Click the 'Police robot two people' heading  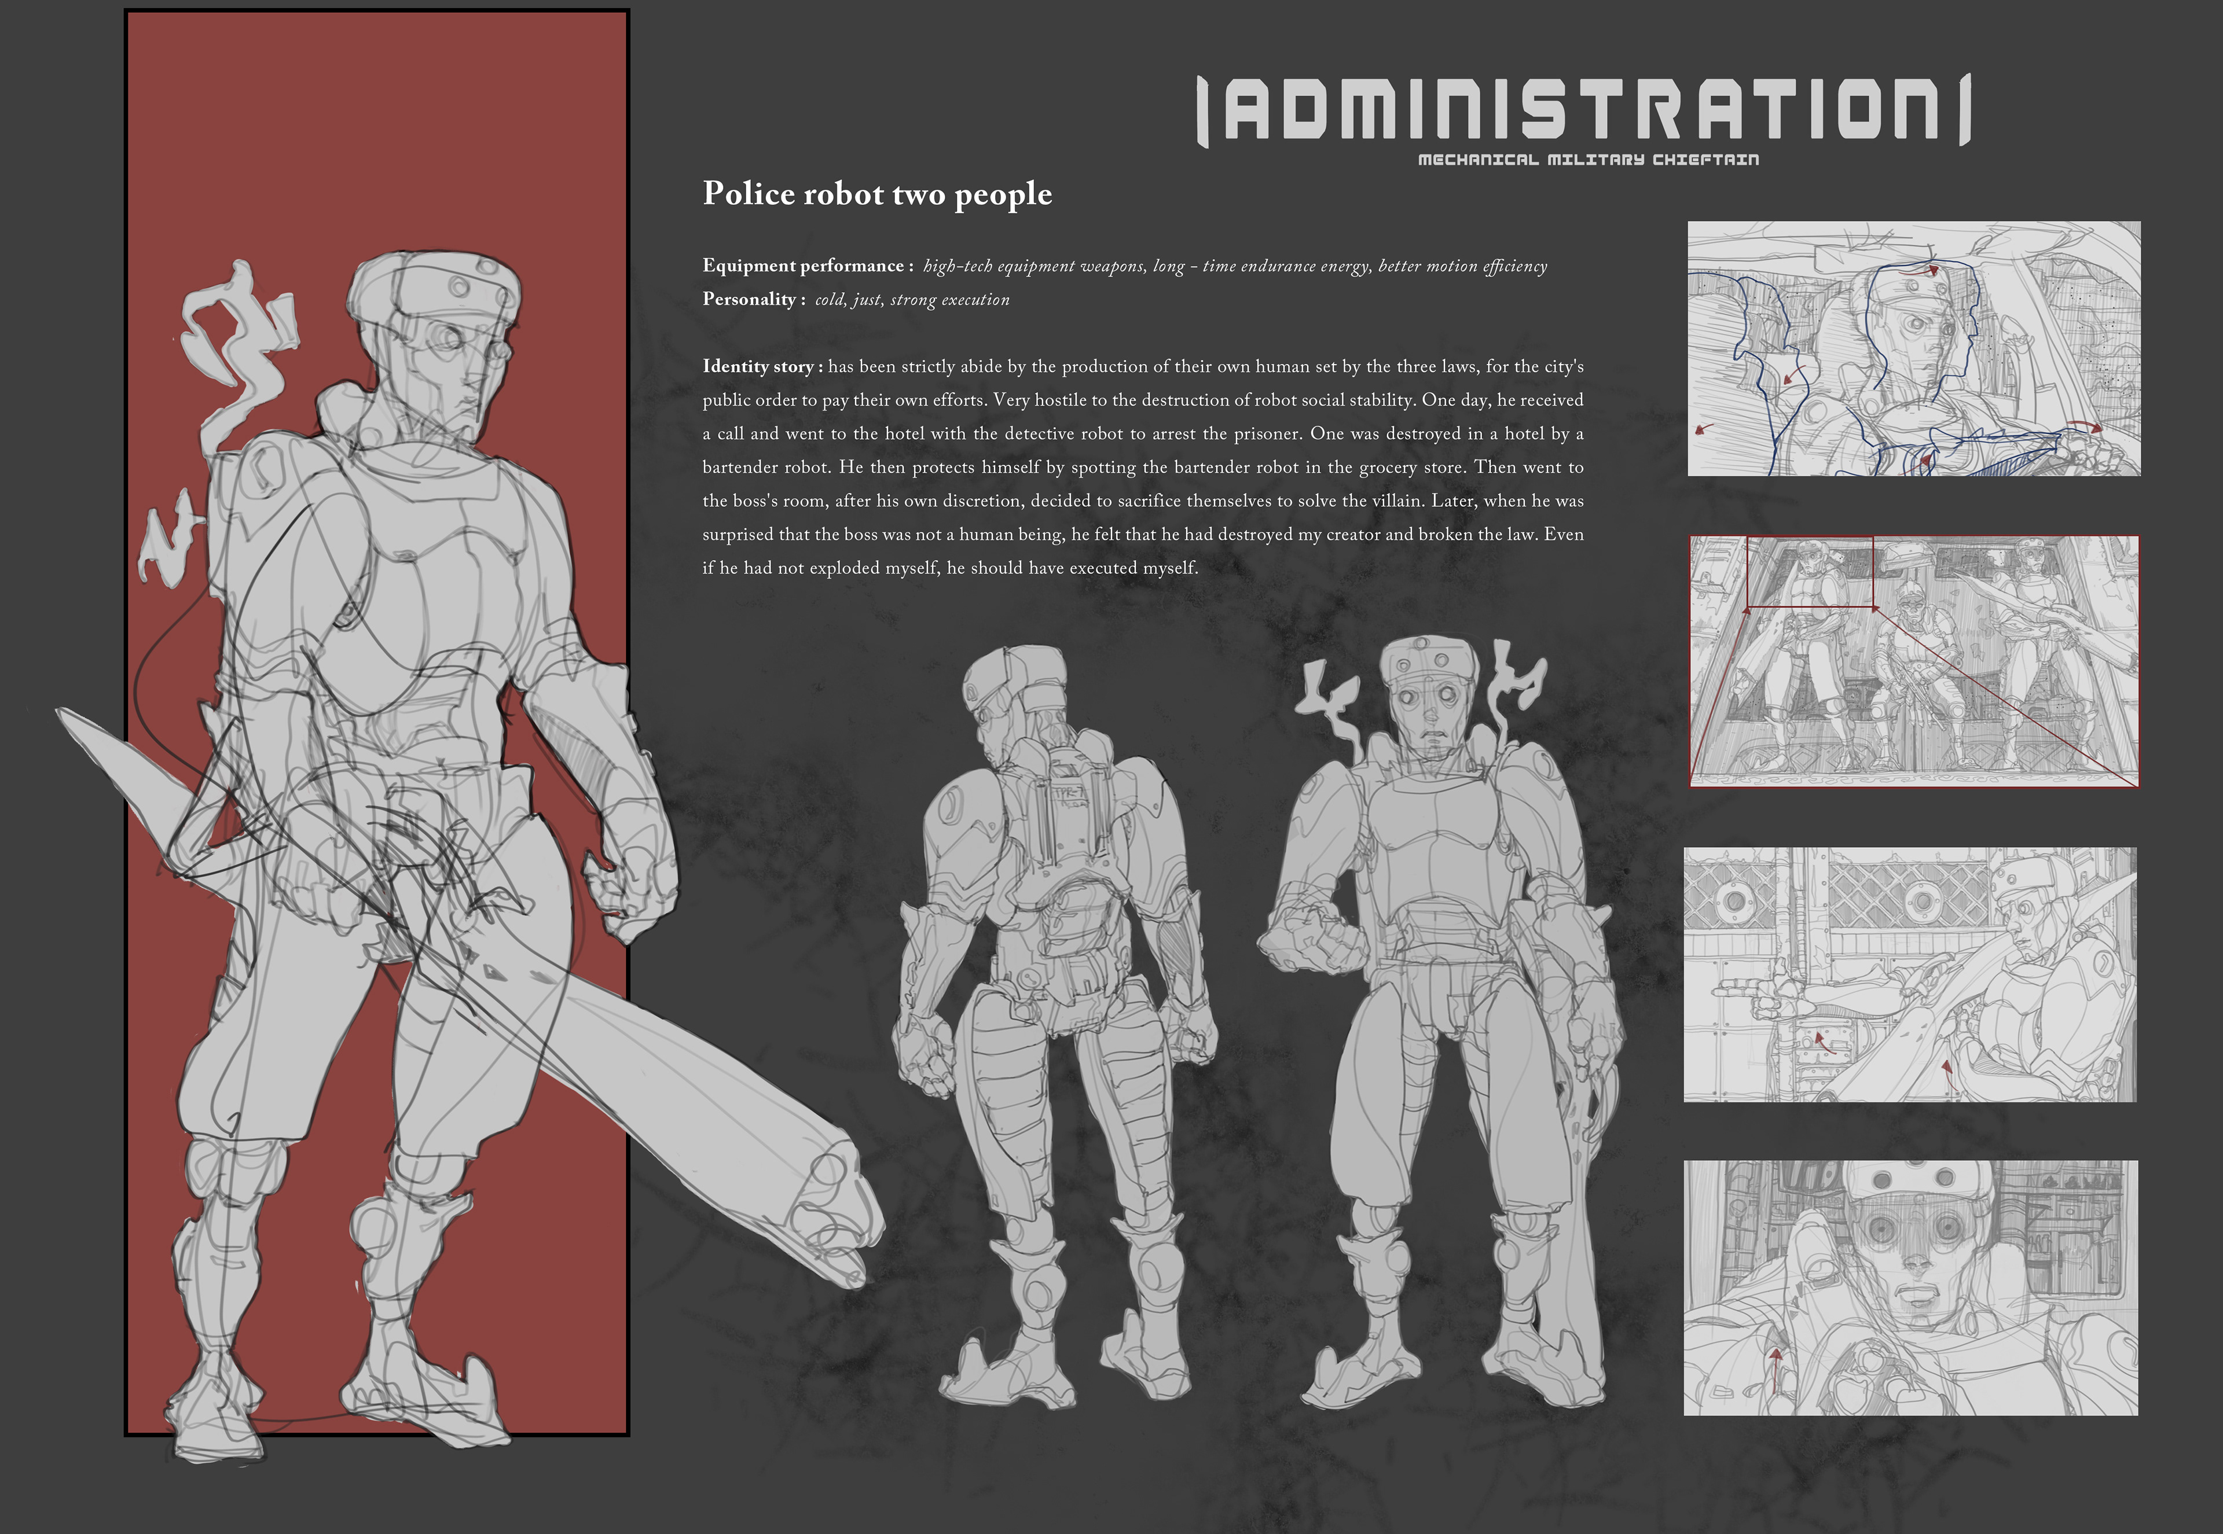(x=877, y=194)
